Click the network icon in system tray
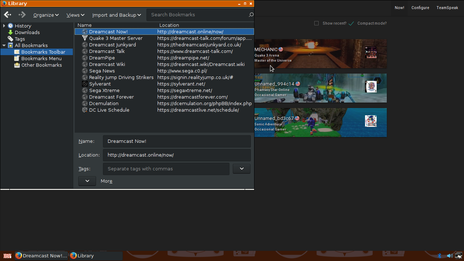 pyautogui.click(x=459, y=256)
